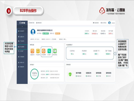Click promotion coin total 99220

(108, 54)
